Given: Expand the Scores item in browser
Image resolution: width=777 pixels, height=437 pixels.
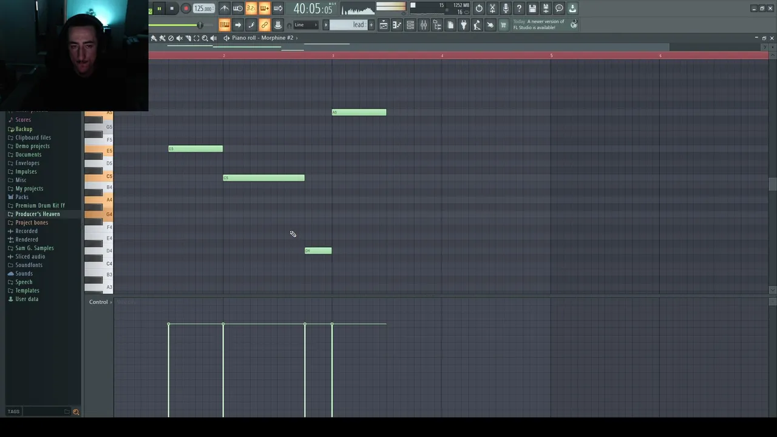Looking at the screenshot, I should pyautogui.click(x=23, y=120).
